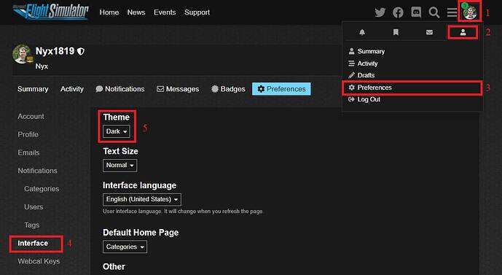Select the profile person tab in menu
This screenshot has height=275, width=502.
tap(463, 32)
